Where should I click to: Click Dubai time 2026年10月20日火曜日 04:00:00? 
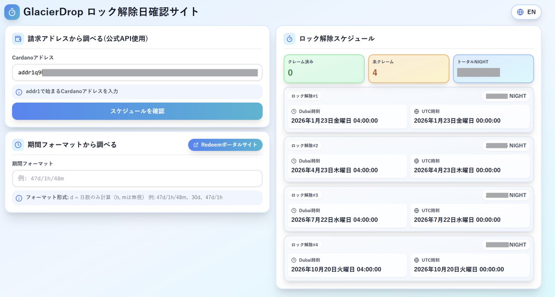pyautogui.click(x=336, y=269)
